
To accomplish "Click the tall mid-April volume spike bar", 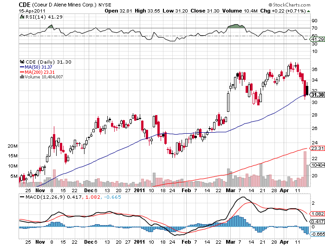I will coord(305,169).
